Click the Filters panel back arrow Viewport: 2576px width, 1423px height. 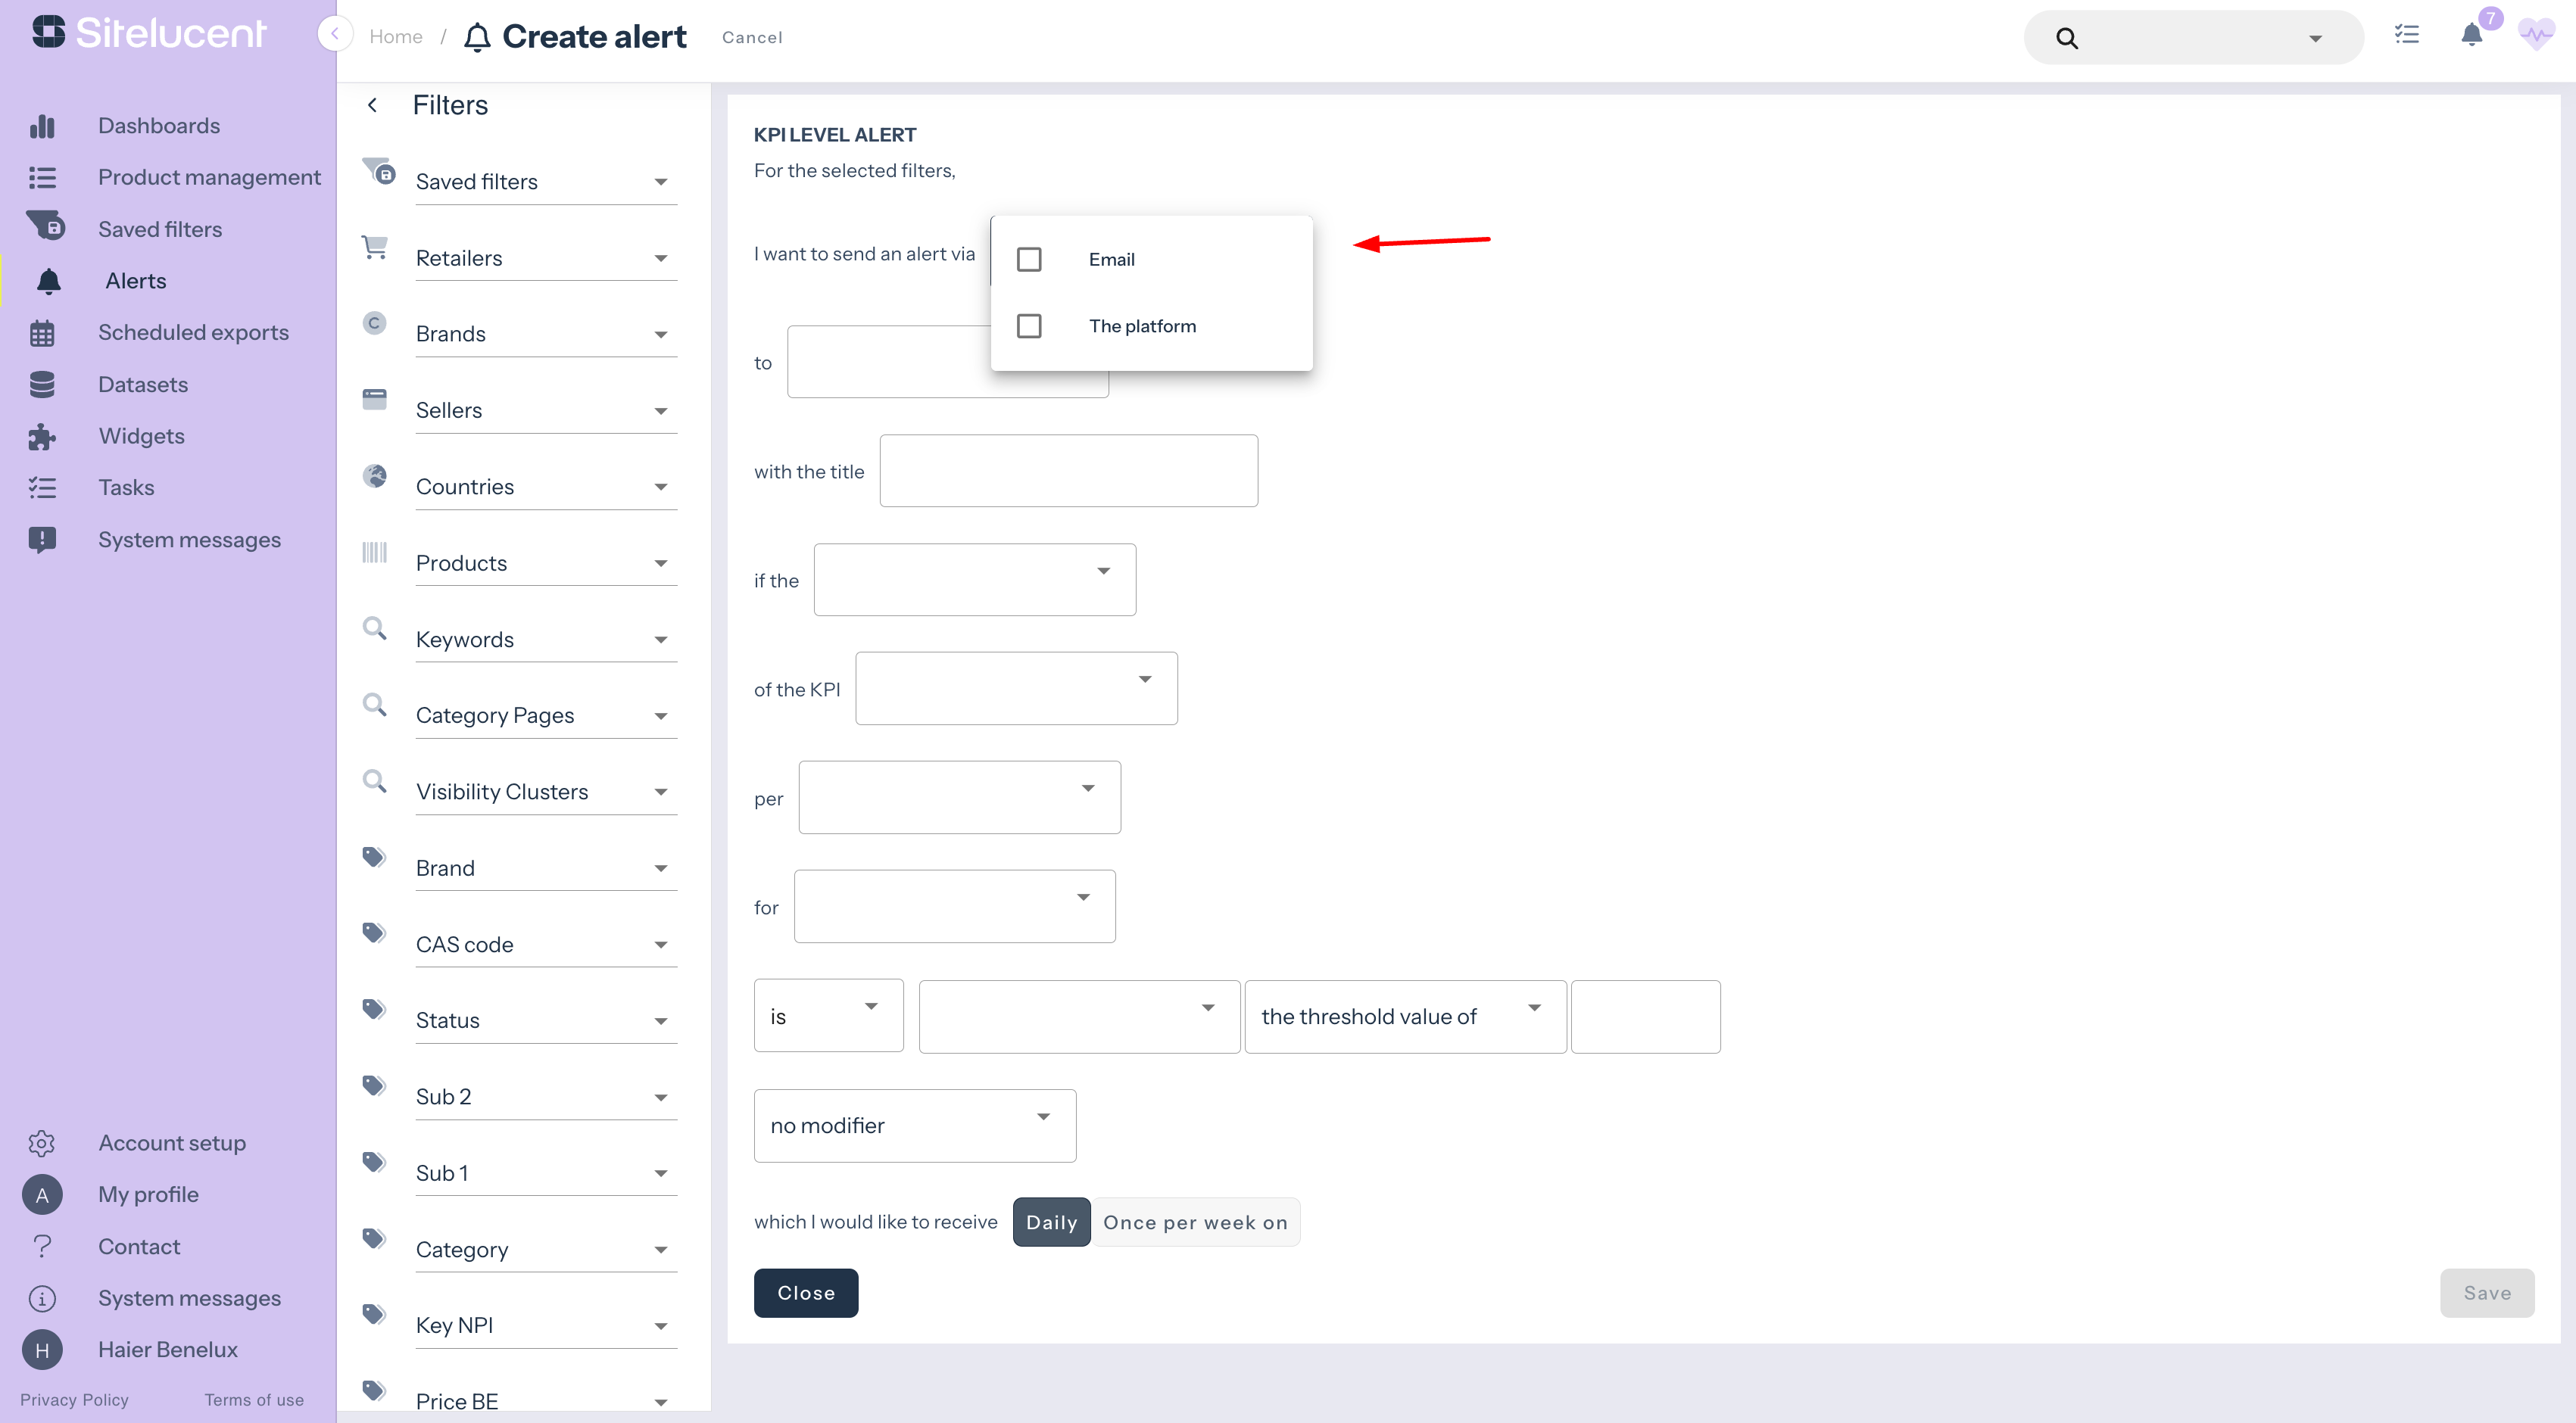pyautogui.click(x=373, y=105)
